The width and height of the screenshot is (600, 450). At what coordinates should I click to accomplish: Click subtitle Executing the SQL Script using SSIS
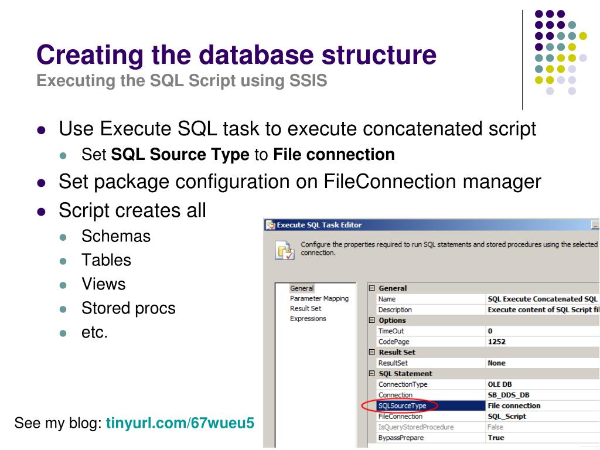click(x=182, y=81)
